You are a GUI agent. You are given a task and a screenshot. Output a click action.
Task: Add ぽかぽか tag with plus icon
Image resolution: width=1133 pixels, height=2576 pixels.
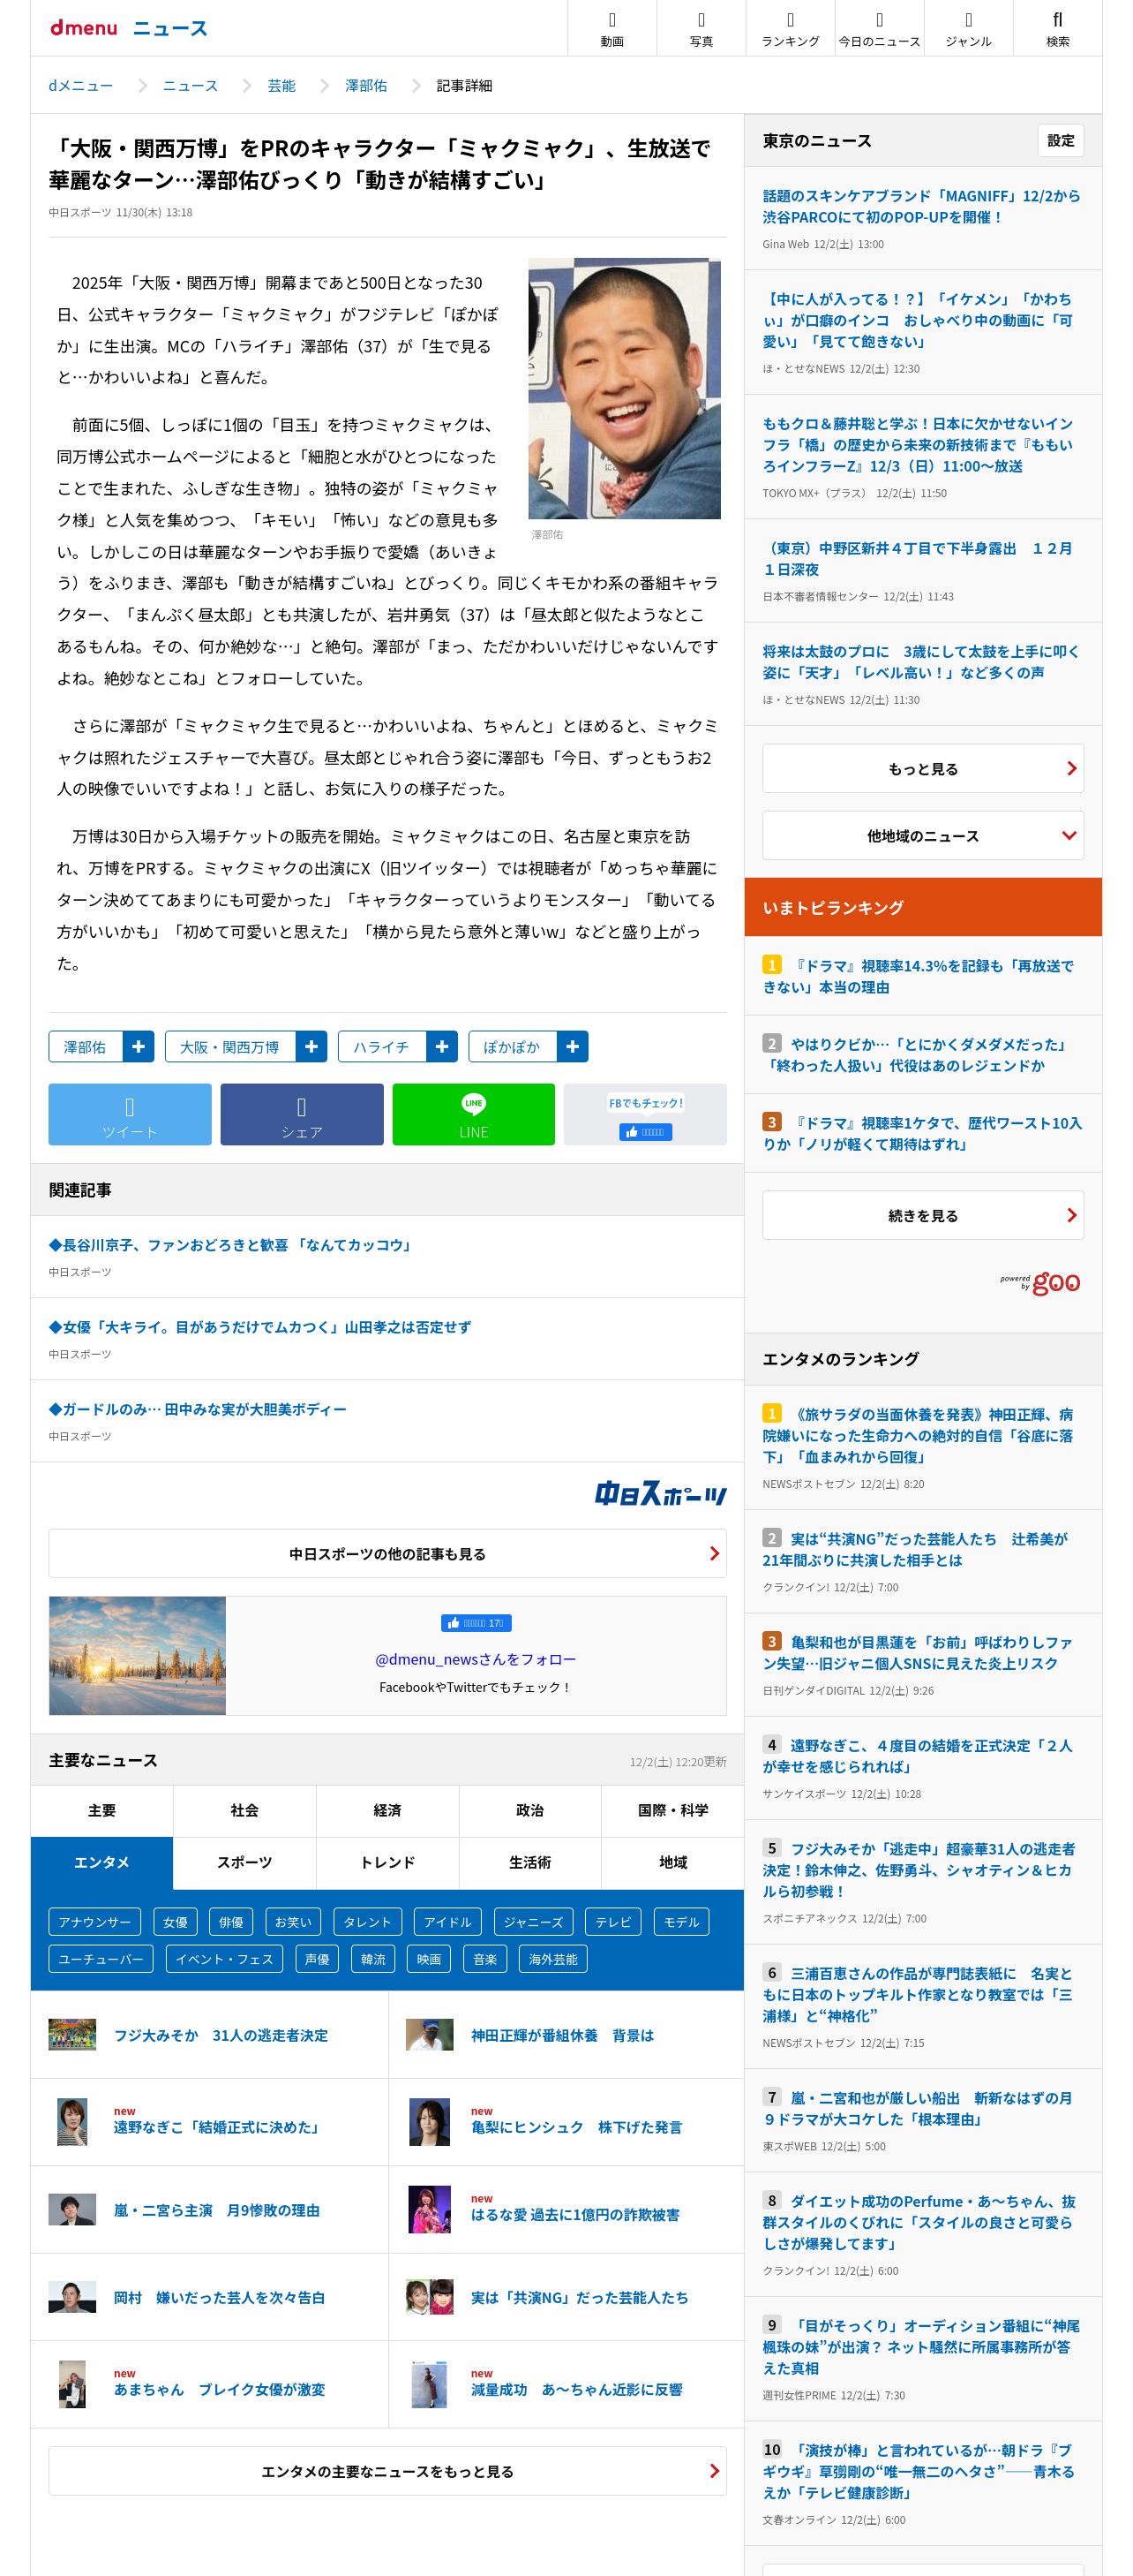[572, 1046]
